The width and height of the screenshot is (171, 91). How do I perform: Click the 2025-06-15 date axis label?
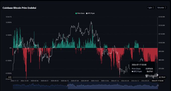click(x=65, y=81)
